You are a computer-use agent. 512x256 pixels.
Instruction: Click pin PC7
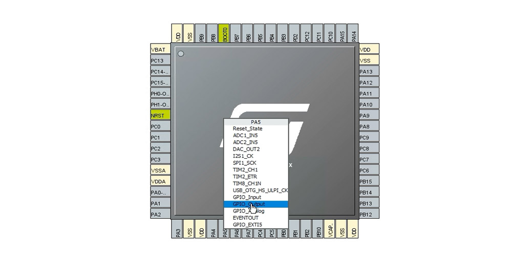coord(369,159)
